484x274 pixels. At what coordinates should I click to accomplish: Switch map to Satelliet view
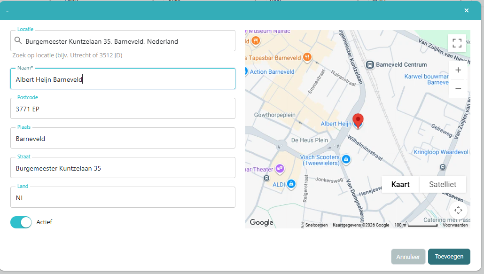pyautogui.click(x=443, y=185)
